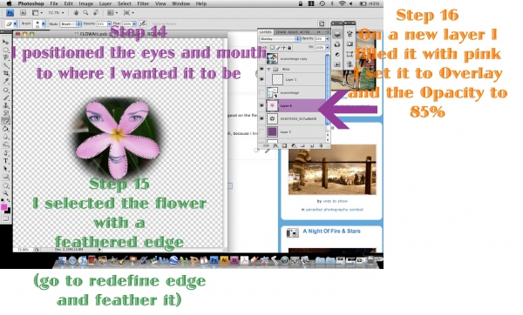Select the Spot Healing Brush tool

click(x=5, y=90)
